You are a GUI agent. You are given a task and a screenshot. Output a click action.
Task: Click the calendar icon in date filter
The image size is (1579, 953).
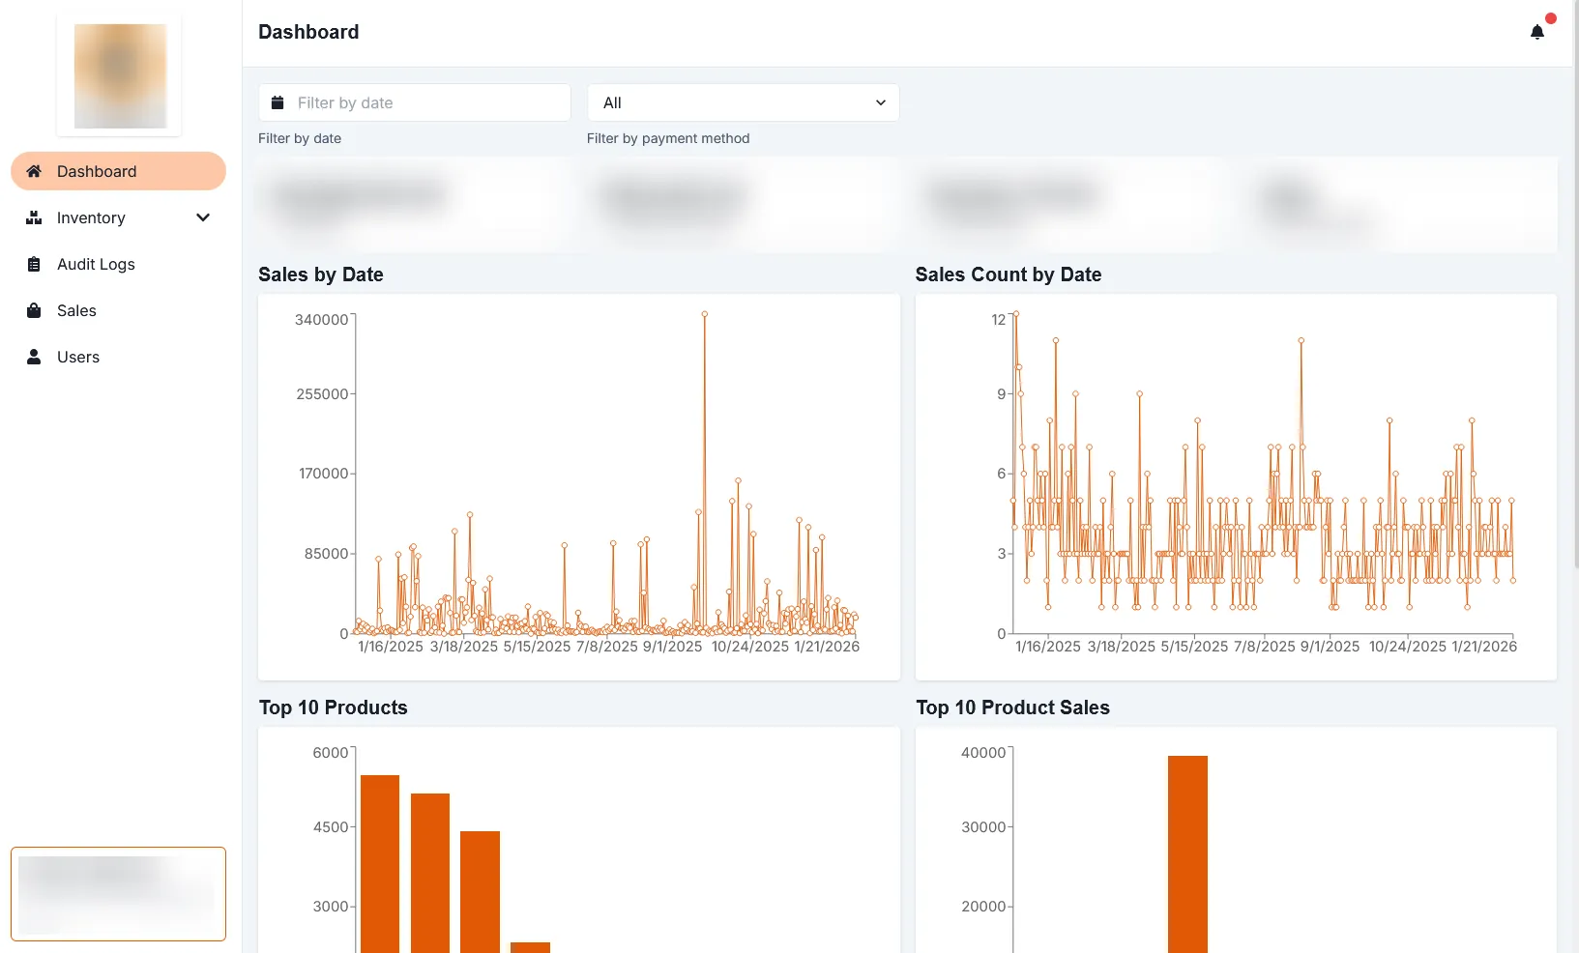[278, 102]
